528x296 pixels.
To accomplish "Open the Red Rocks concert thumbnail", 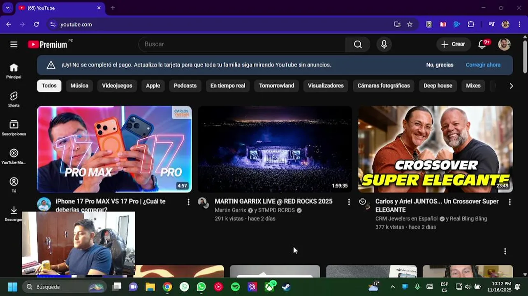I will (x=275, y=149).
